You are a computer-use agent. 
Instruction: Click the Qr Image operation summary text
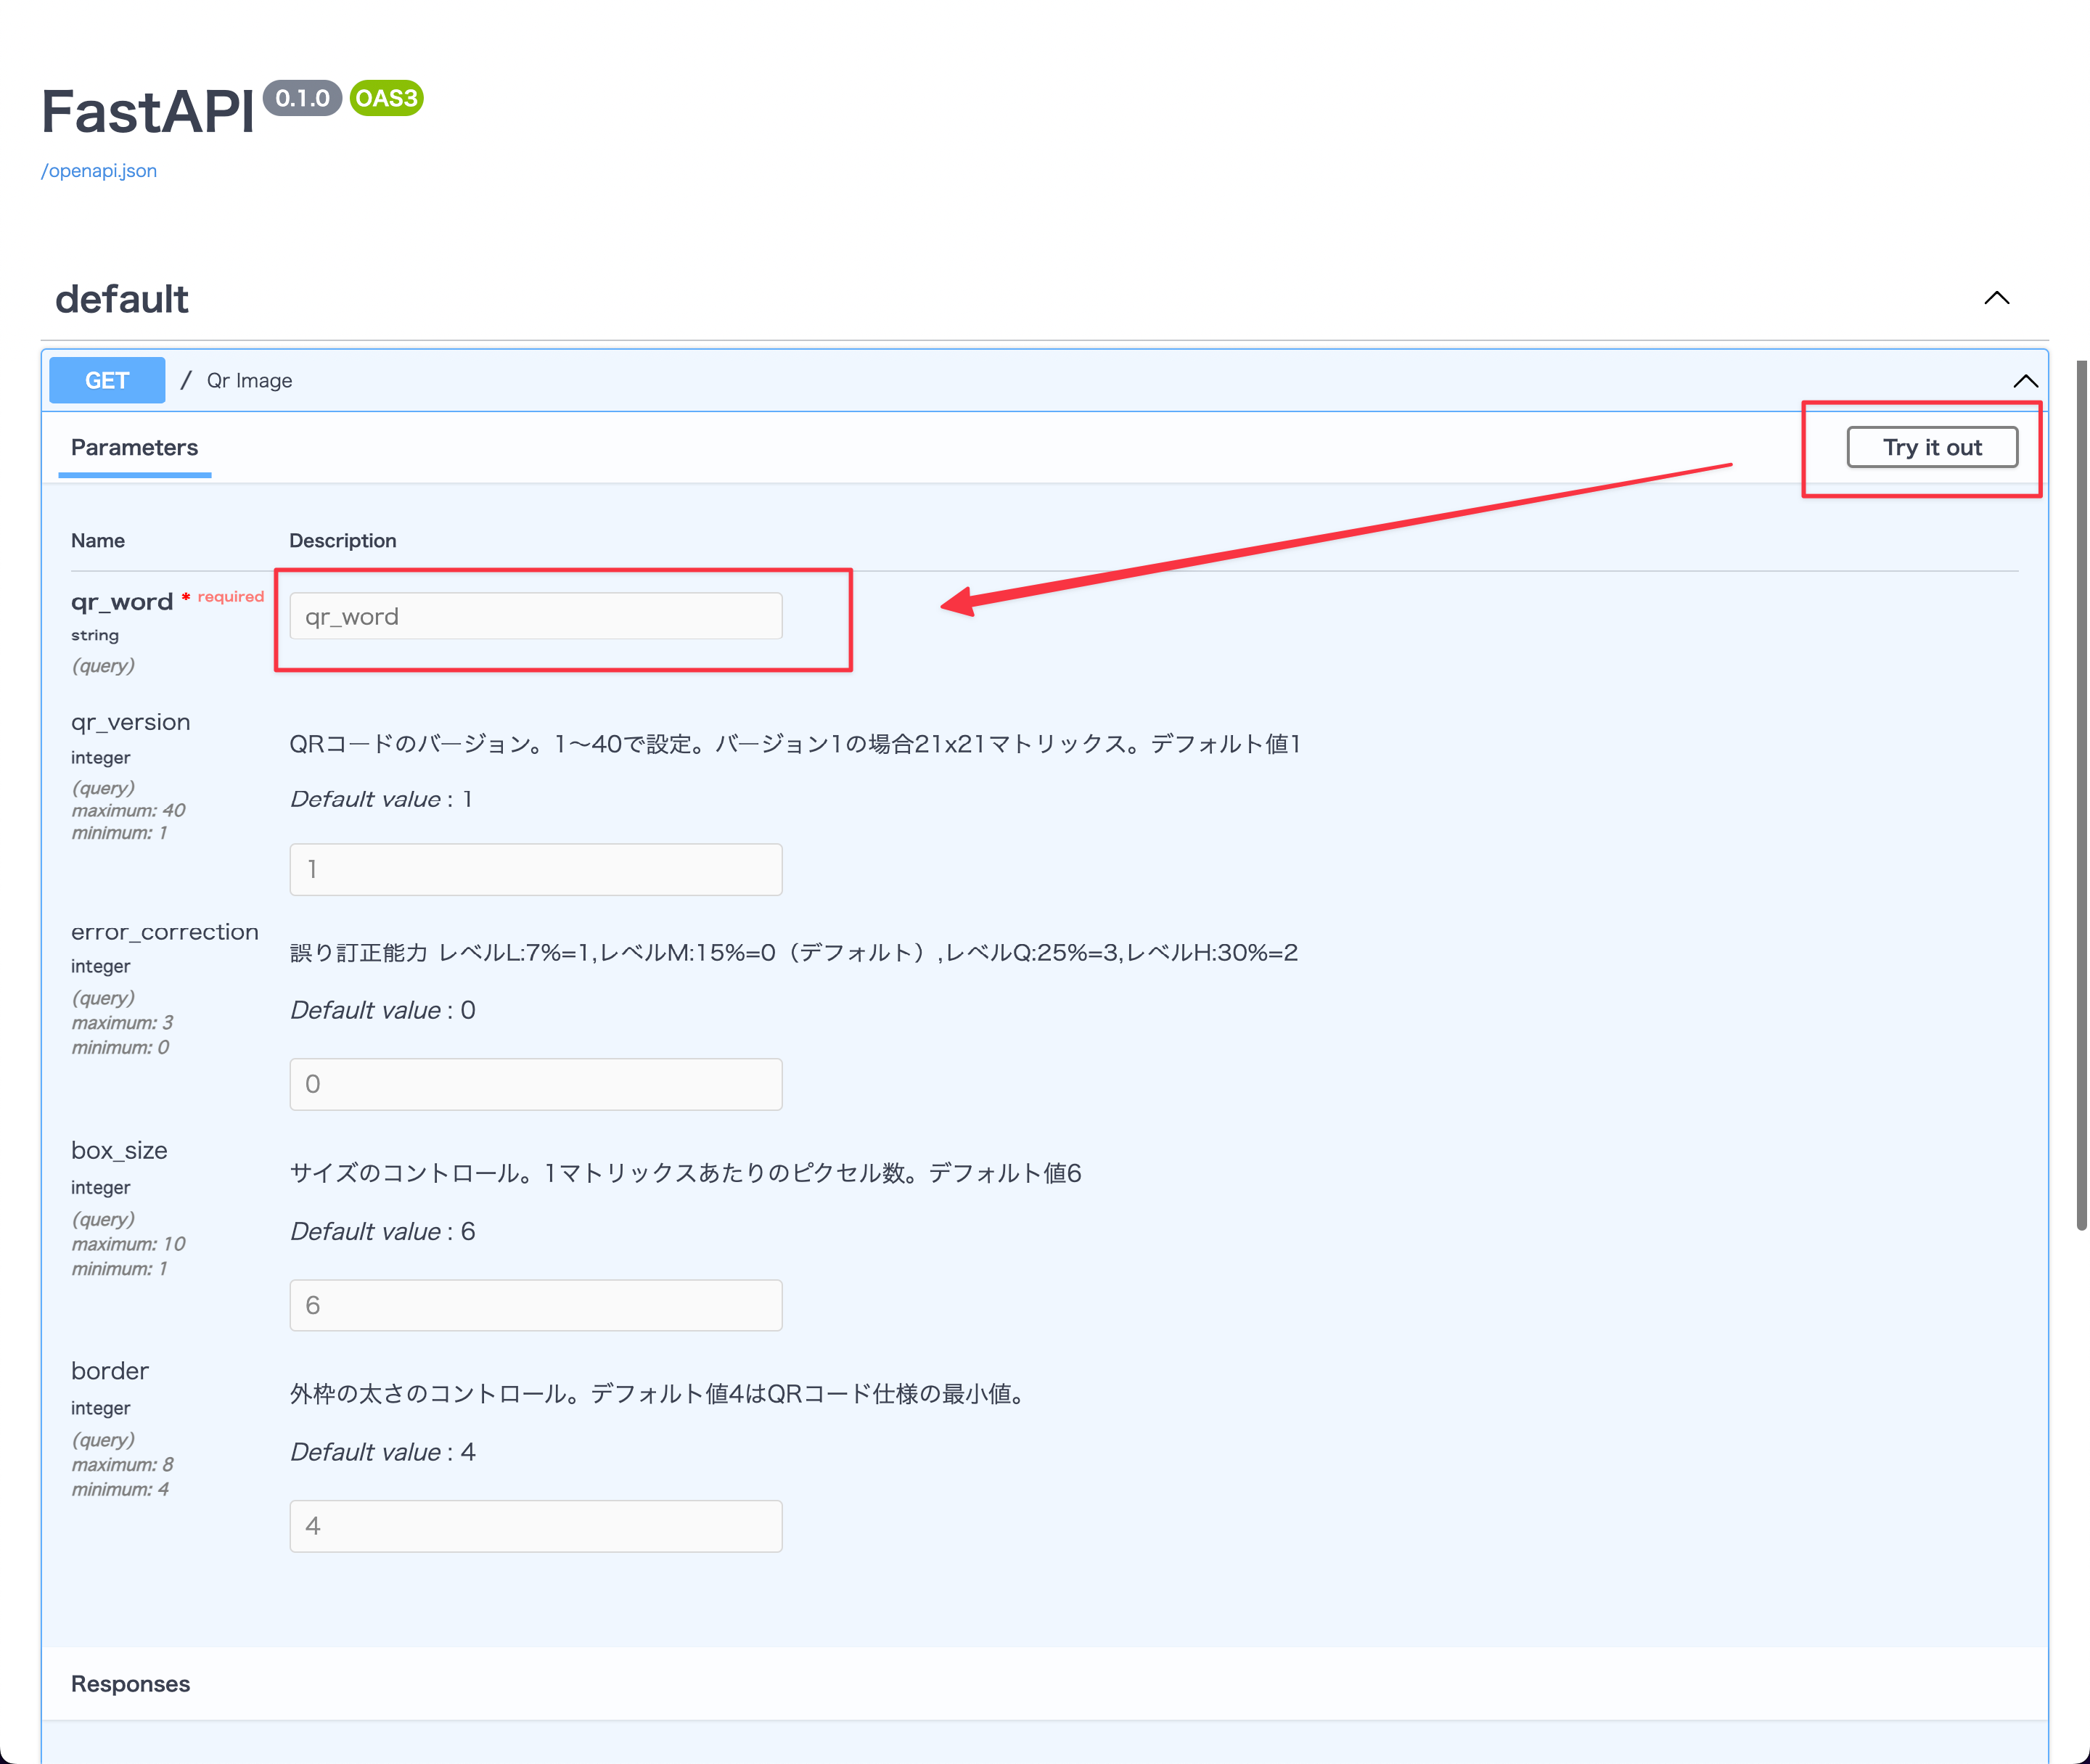(x=250, y=381)
